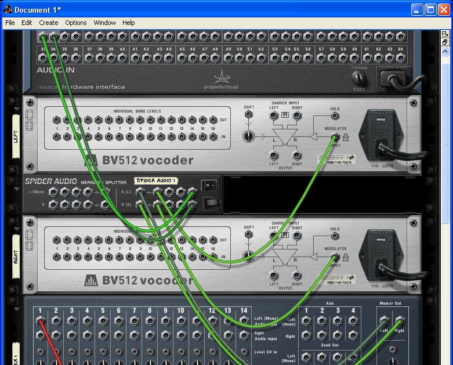The image size is (453, 365).
Task: Click LEFT vocoder Output Left jack
Action: (x=274, y=155)
